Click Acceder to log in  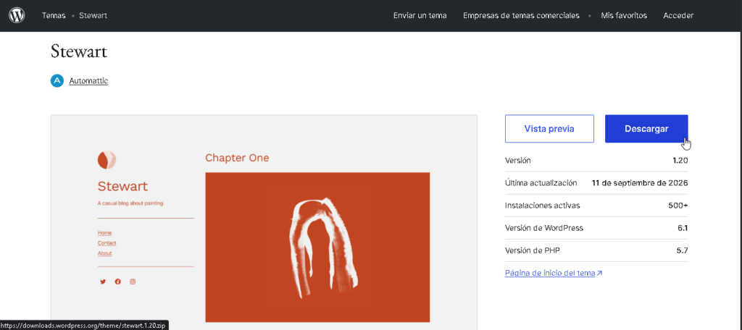[678, 16]
